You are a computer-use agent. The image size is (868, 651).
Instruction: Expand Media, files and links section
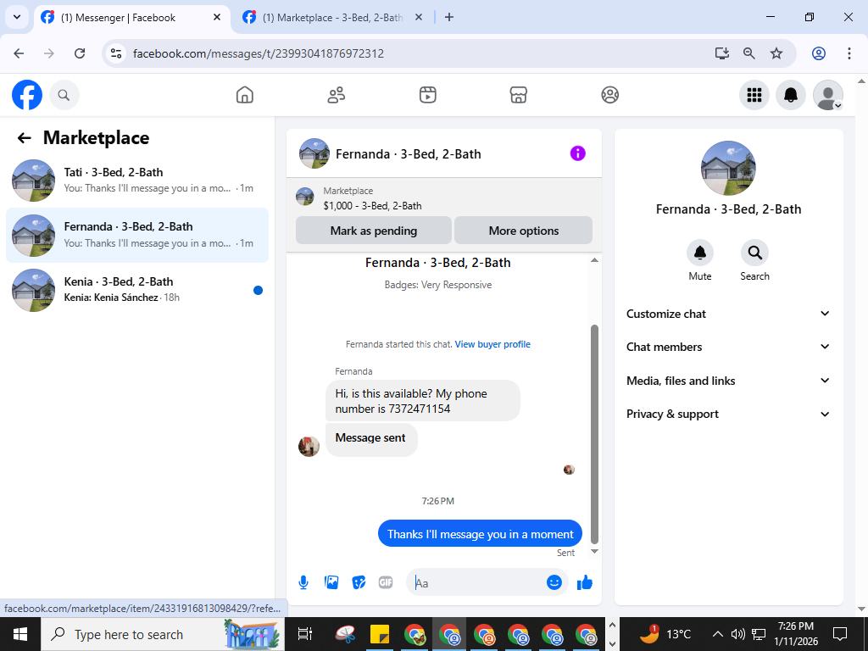(x=728, y=381)
